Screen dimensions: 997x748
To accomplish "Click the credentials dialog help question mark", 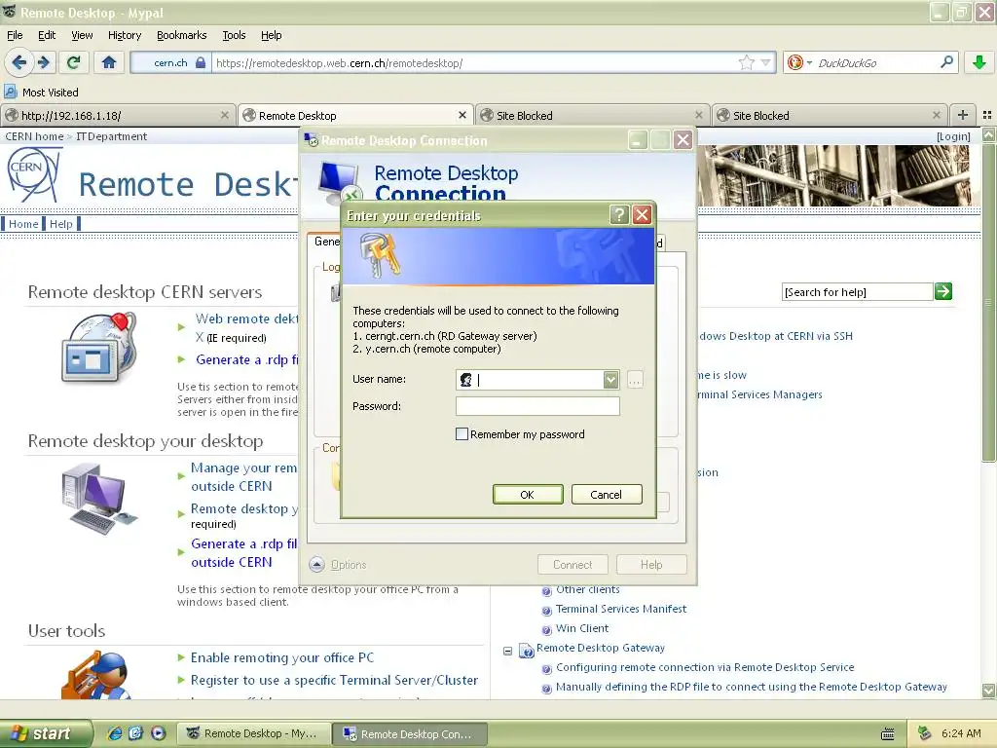I will (618, 215).
